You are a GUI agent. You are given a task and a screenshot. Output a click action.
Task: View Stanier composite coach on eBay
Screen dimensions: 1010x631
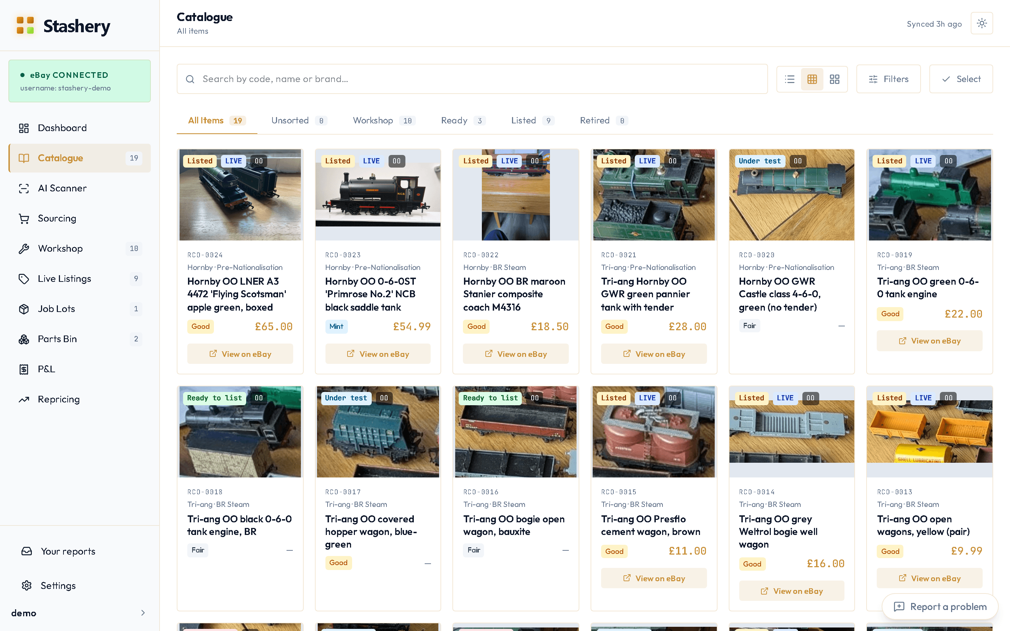[516, 354]
